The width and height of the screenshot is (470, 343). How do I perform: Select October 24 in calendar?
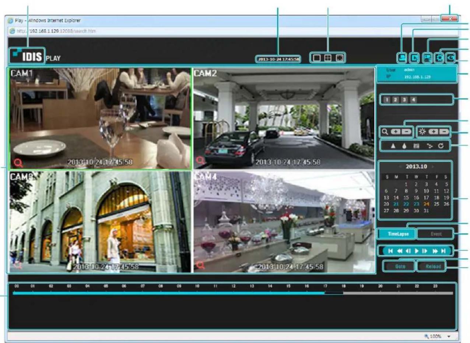point(427,204)
